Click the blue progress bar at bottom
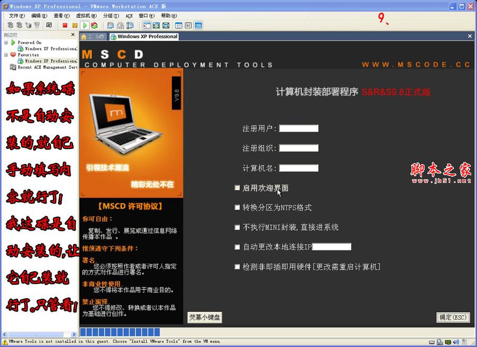The width and height of the screenshot is (477, 347). [121, 332]
